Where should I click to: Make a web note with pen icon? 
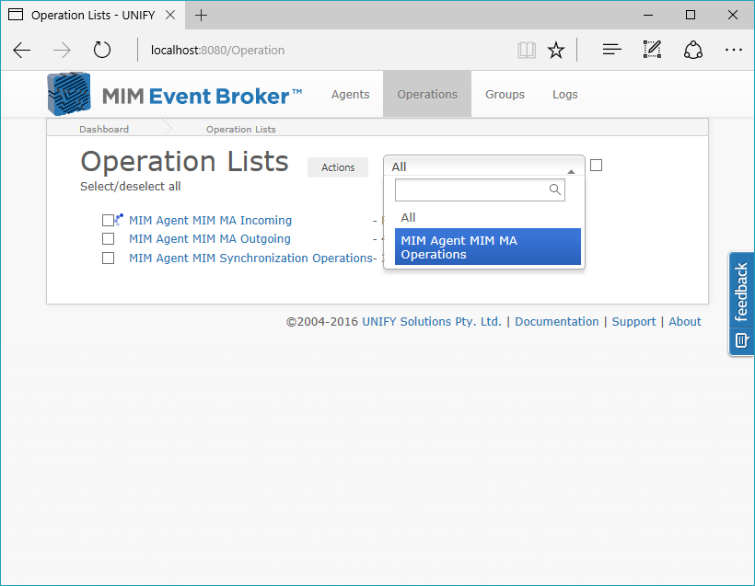coord(653,50)
